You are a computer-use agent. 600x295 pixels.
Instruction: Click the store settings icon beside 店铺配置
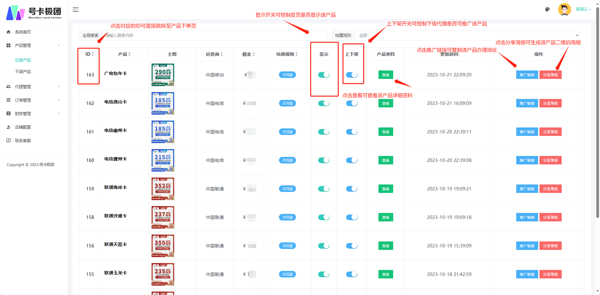(8, 127)
